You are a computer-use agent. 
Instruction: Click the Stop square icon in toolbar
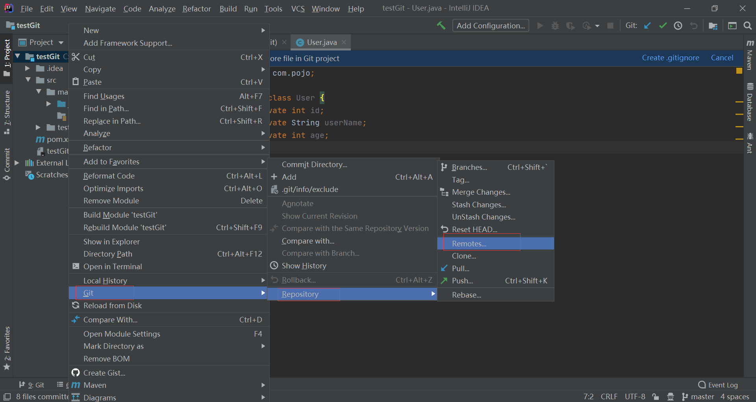[x=610, y=26]
